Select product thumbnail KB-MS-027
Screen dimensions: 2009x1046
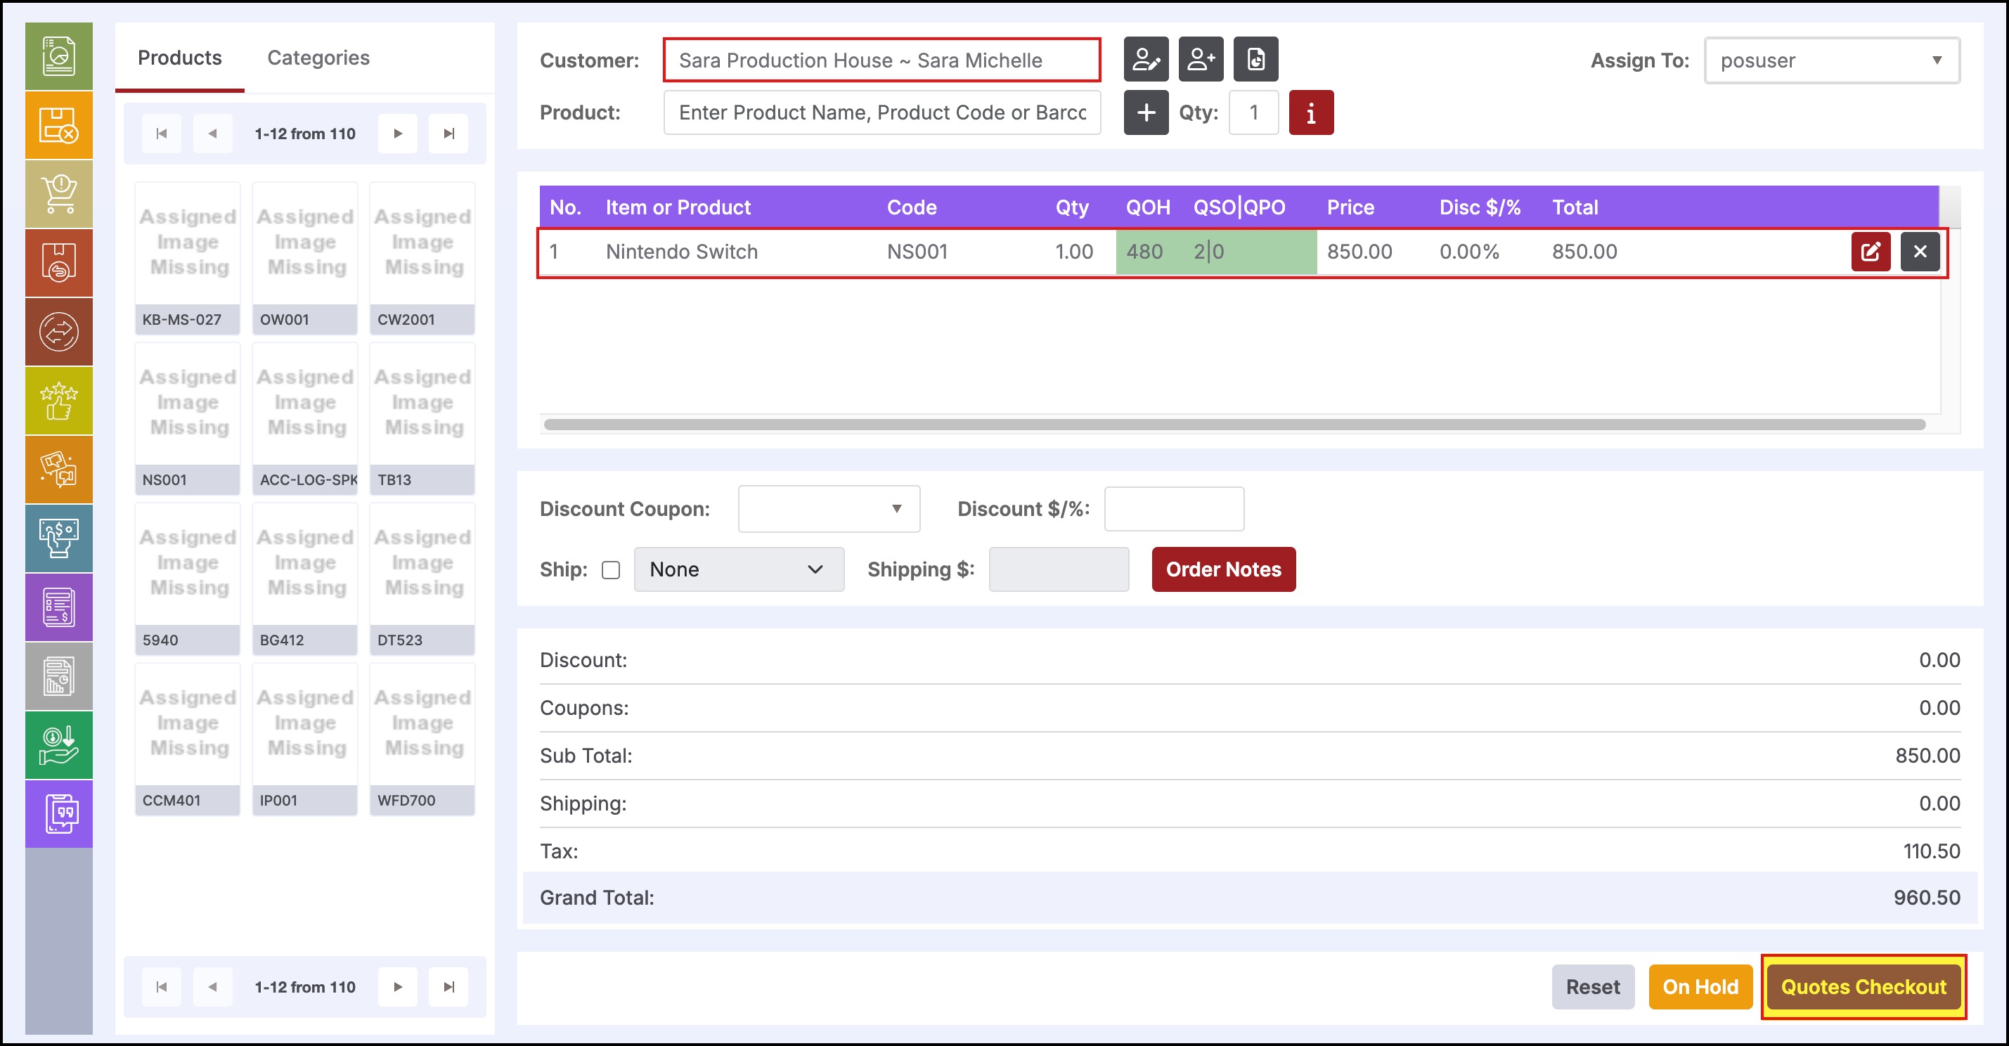tap(187, 259)
